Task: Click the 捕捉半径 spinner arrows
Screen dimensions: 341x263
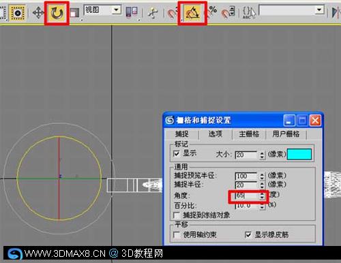Action: [262, 185]
